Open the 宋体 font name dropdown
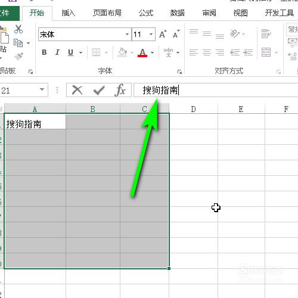The height and width of the screenshot is (298, 298). coord(127,35)
